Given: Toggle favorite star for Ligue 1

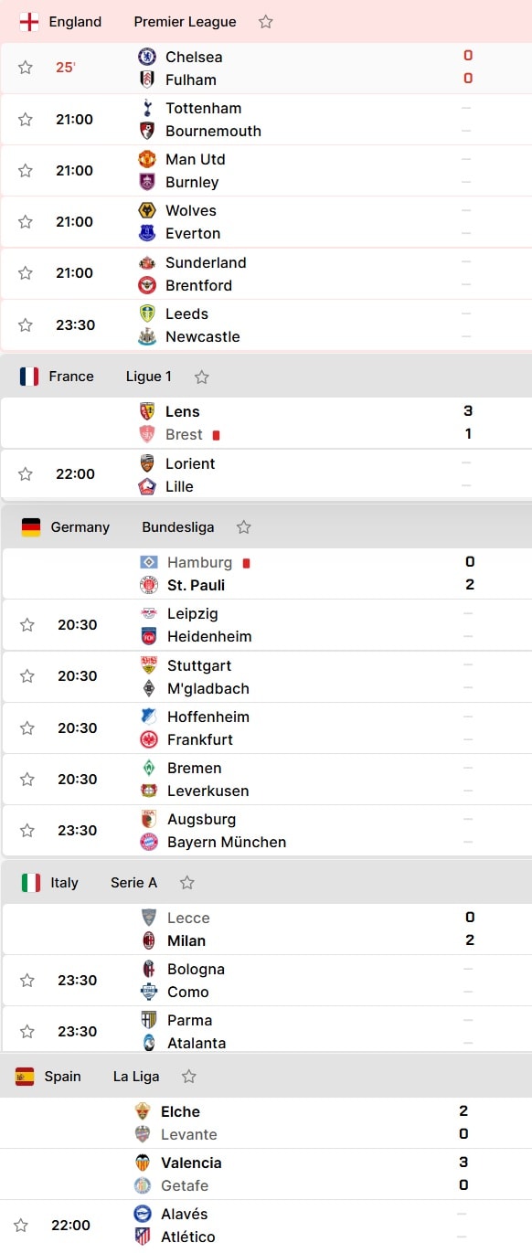Looking at the screenshot, I should coord(201,377).
